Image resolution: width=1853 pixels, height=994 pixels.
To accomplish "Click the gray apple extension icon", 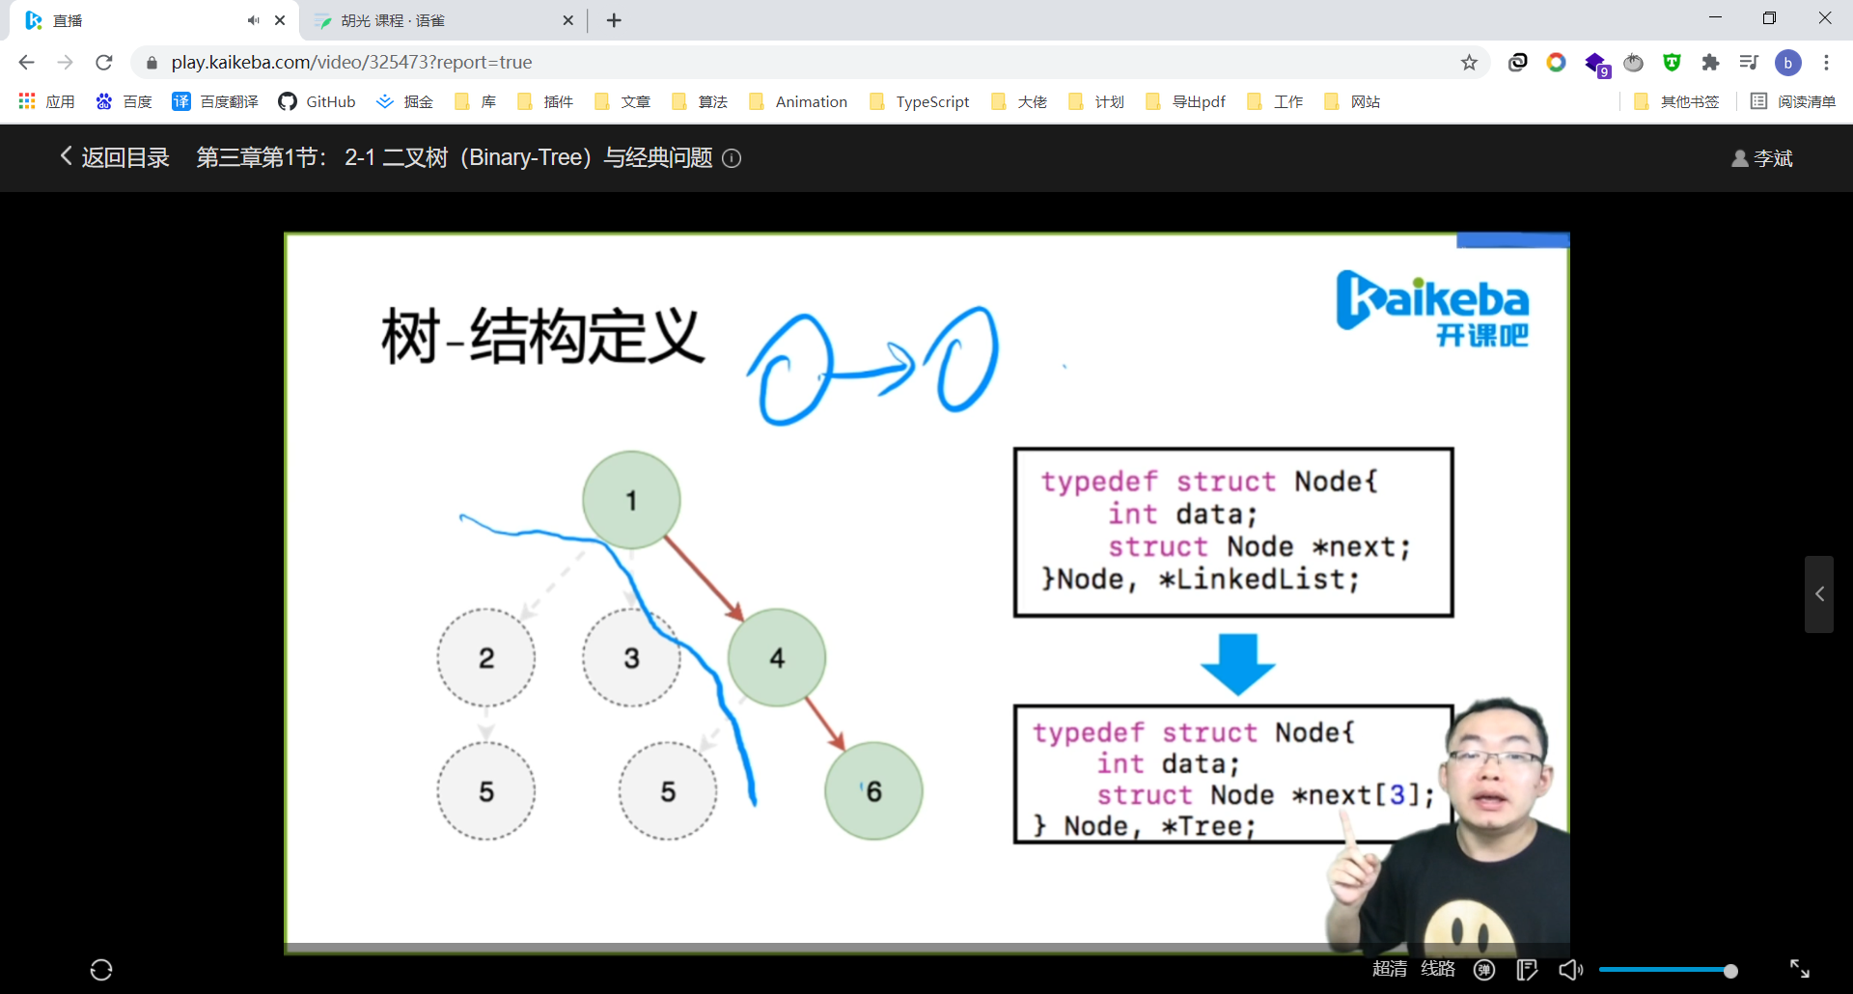I will 1633,63.
